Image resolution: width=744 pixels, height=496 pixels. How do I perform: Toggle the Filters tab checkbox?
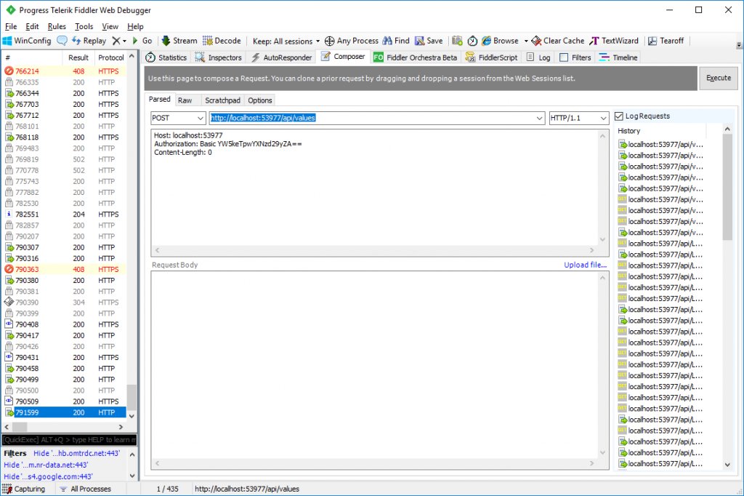tap(564, 57)
